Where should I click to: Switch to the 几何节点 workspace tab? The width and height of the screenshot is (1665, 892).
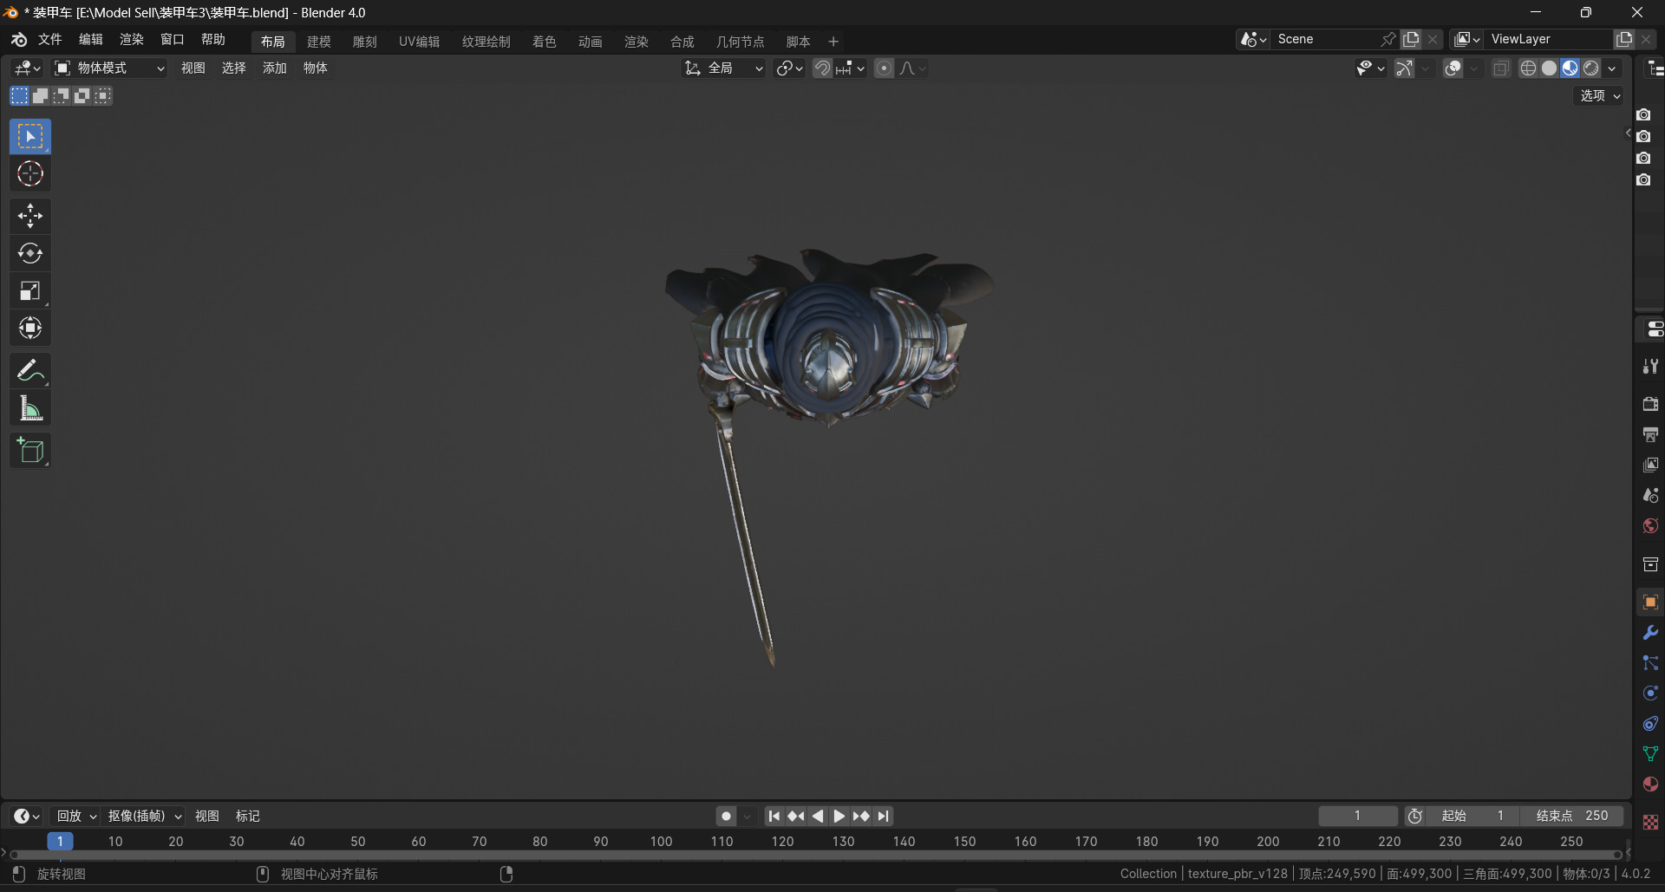(740, 42)
